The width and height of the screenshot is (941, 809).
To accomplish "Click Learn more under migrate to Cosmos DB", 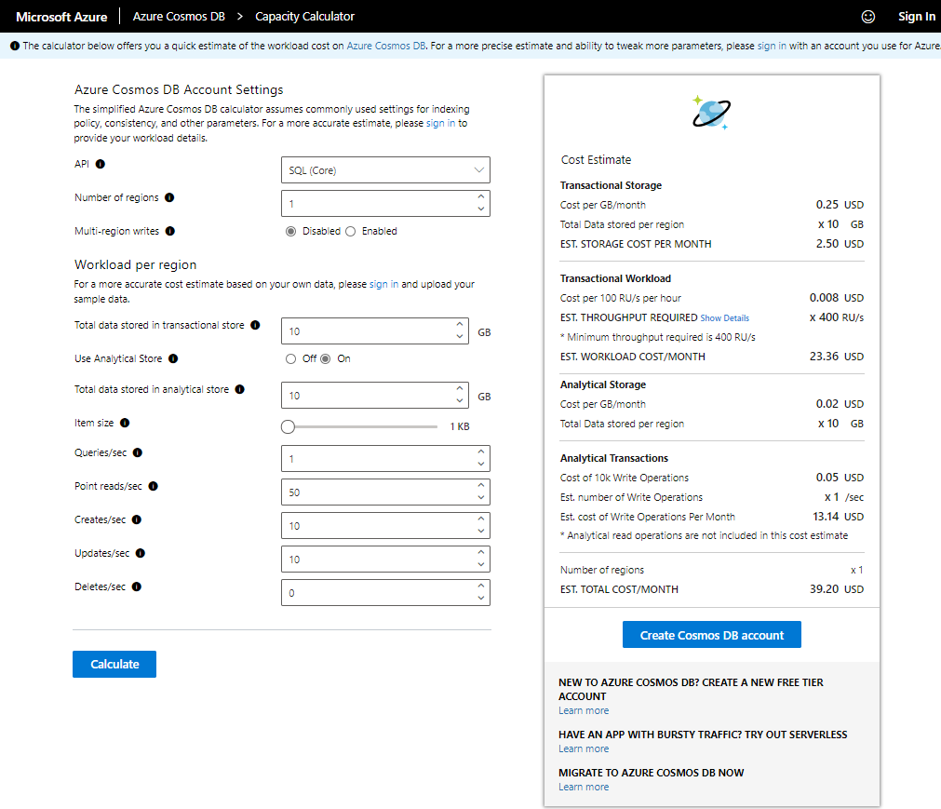I will pyautogui.click(x=584, y=787).
